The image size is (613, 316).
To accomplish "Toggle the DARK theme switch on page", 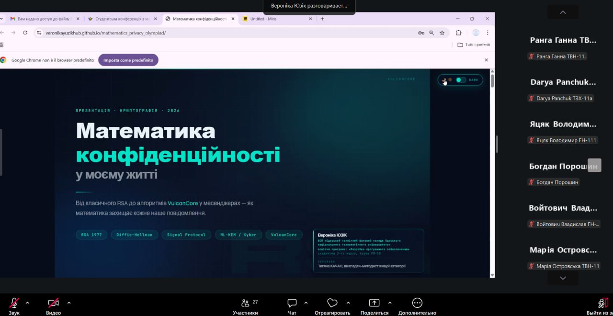I will [460, 80].
